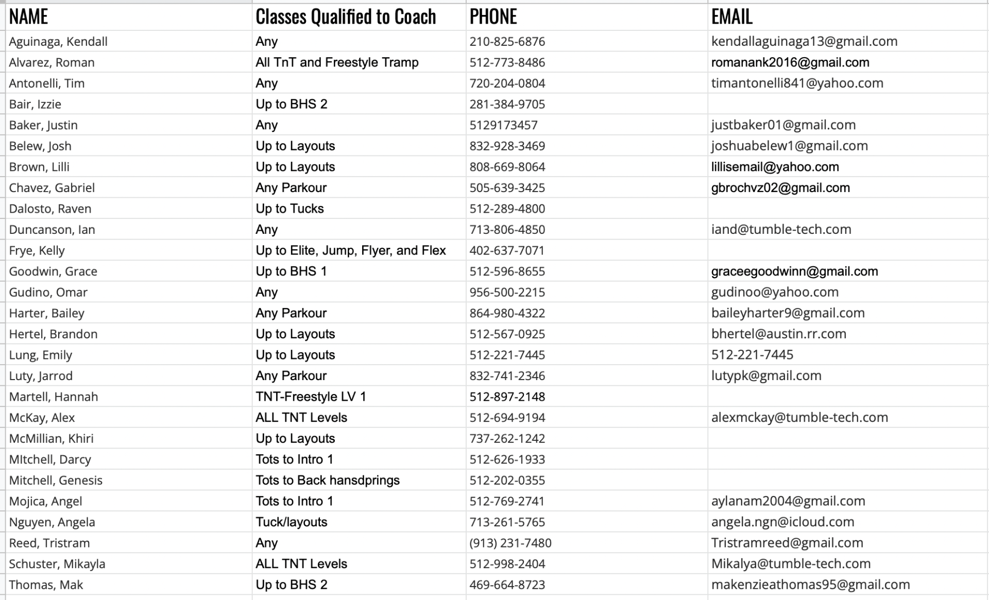Click gbrochvz02@gmail.com email address

780,188
